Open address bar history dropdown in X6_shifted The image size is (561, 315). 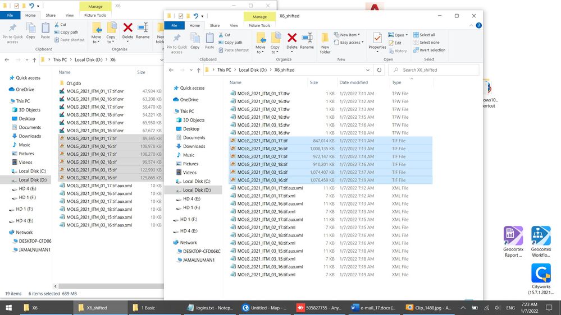click(368, 70)
